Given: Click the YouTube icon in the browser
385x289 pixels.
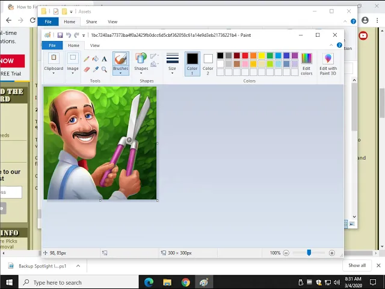Looking at the screenshot, I should (363, 36).
